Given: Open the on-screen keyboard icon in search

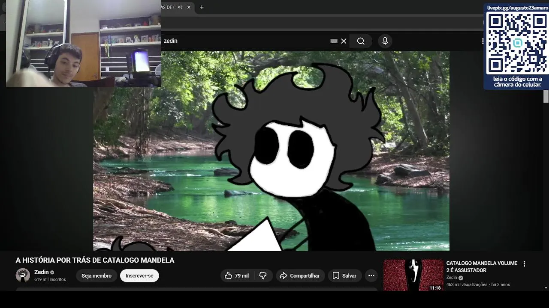Looking at the screenshot, I should (334, 41).
